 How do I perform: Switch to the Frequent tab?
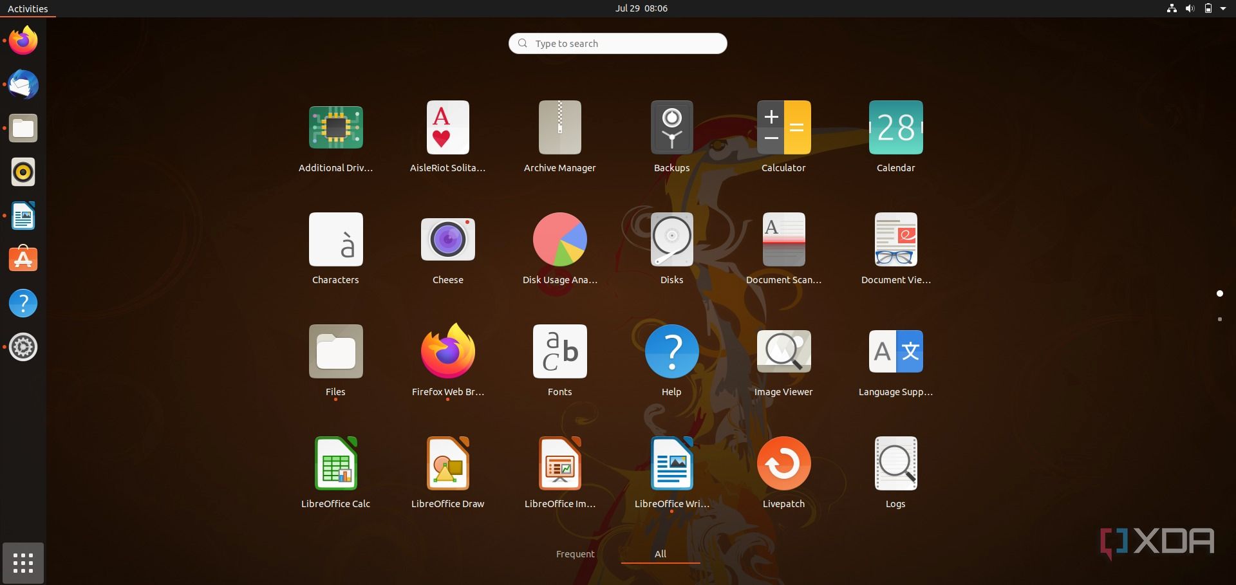[x=575, y=554]
